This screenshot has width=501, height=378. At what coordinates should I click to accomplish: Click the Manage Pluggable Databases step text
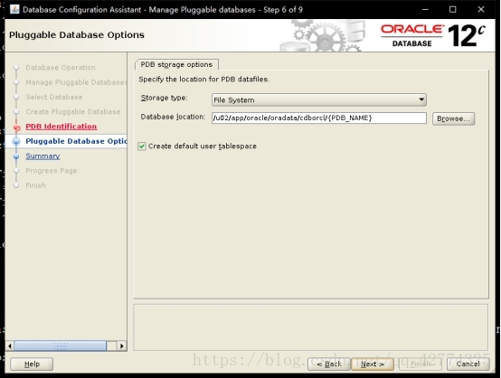pos(76,82)
